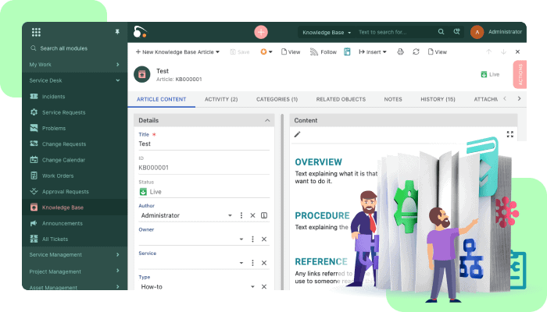547x312 pixels.
Task: Pin the sidebar with the pin icon
Action: tap(117, 32)
